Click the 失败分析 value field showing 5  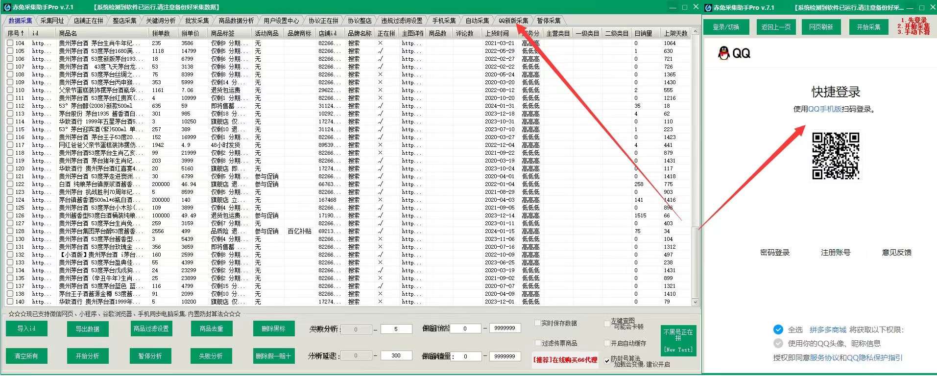point(396,329)
